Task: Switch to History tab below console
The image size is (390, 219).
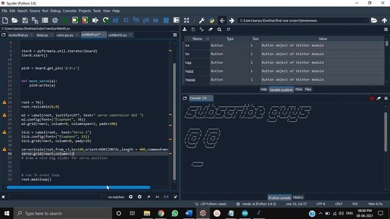Action: [x=298, y=197]
